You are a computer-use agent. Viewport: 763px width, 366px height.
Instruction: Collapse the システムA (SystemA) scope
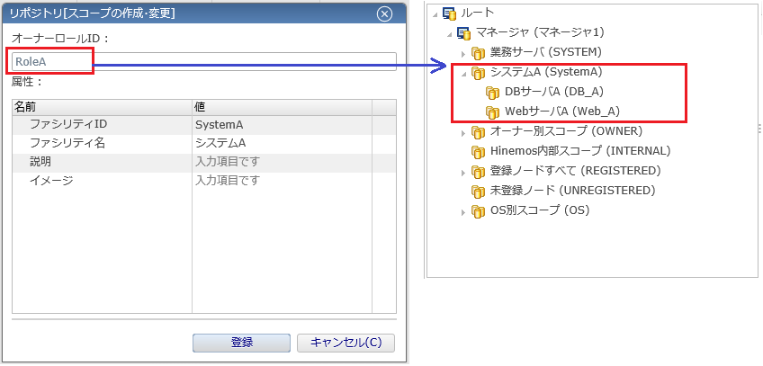463,74
